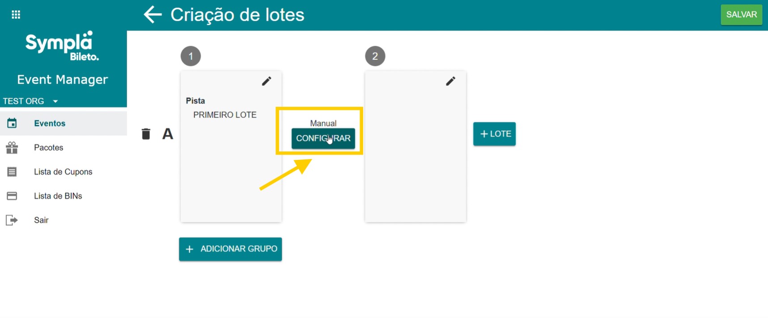The image size is (768, 318).
Task: Edit lot 1 using the pencil icon
Action: (267, 81)
